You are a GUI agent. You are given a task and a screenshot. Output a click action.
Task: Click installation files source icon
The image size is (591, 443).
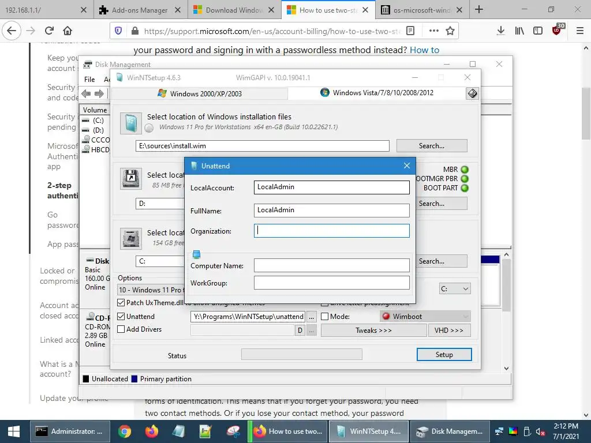coord(131,123)
